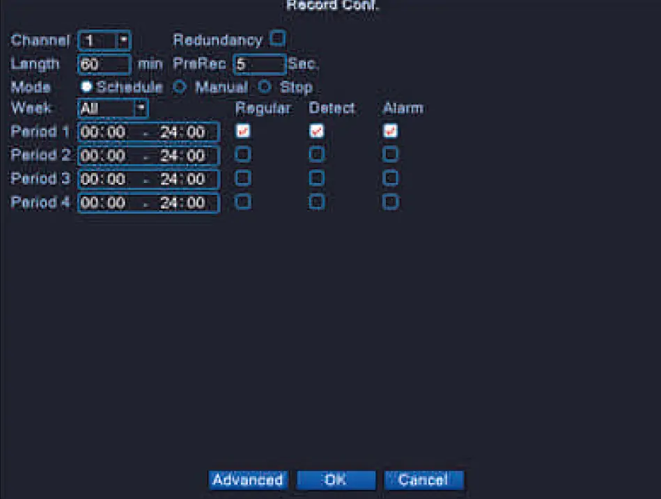
Task: Click the PreRec label text
Action: tap(199, 64)
